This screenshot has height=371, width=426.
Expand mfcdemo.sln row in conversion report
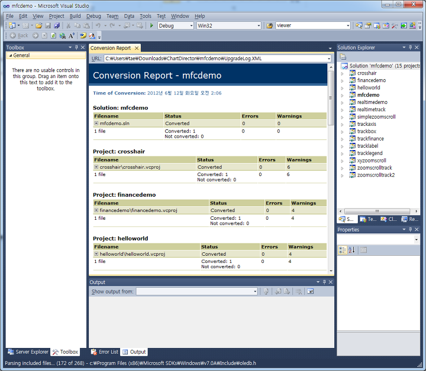[96, 123]
